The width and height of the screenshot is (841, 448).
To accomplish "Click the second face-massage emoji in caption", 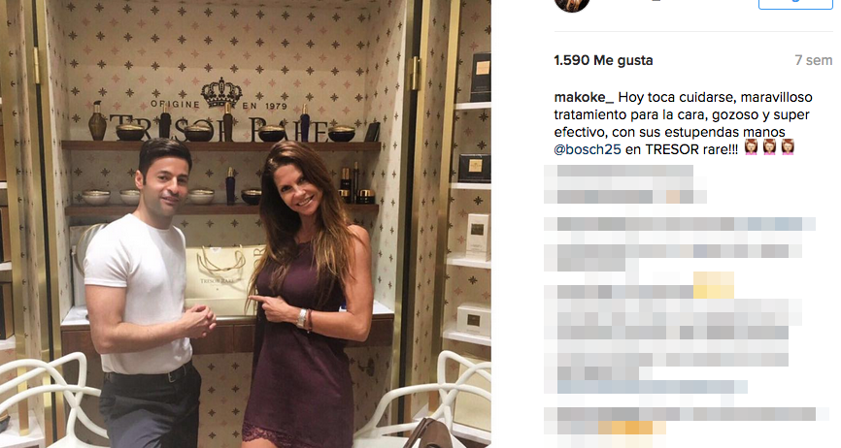I will [x=769, y=147].
